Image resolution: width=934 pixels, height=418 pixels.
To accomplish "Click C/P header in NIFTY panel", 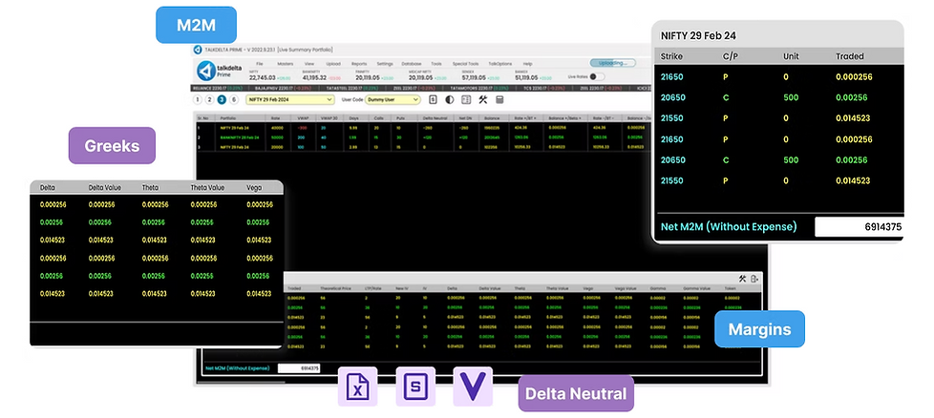I will point(731,56).
